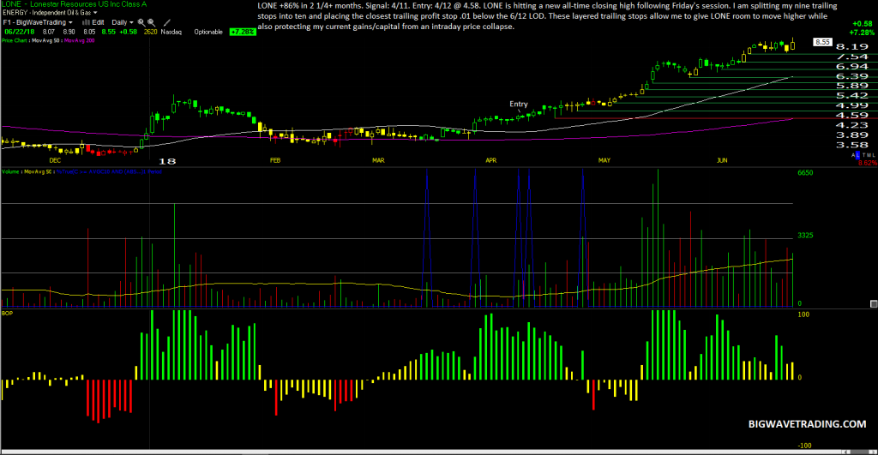This screenshot has width=878, height=455.
Task: Click the 8.07 open price value
Action: [x=49, y=32]
